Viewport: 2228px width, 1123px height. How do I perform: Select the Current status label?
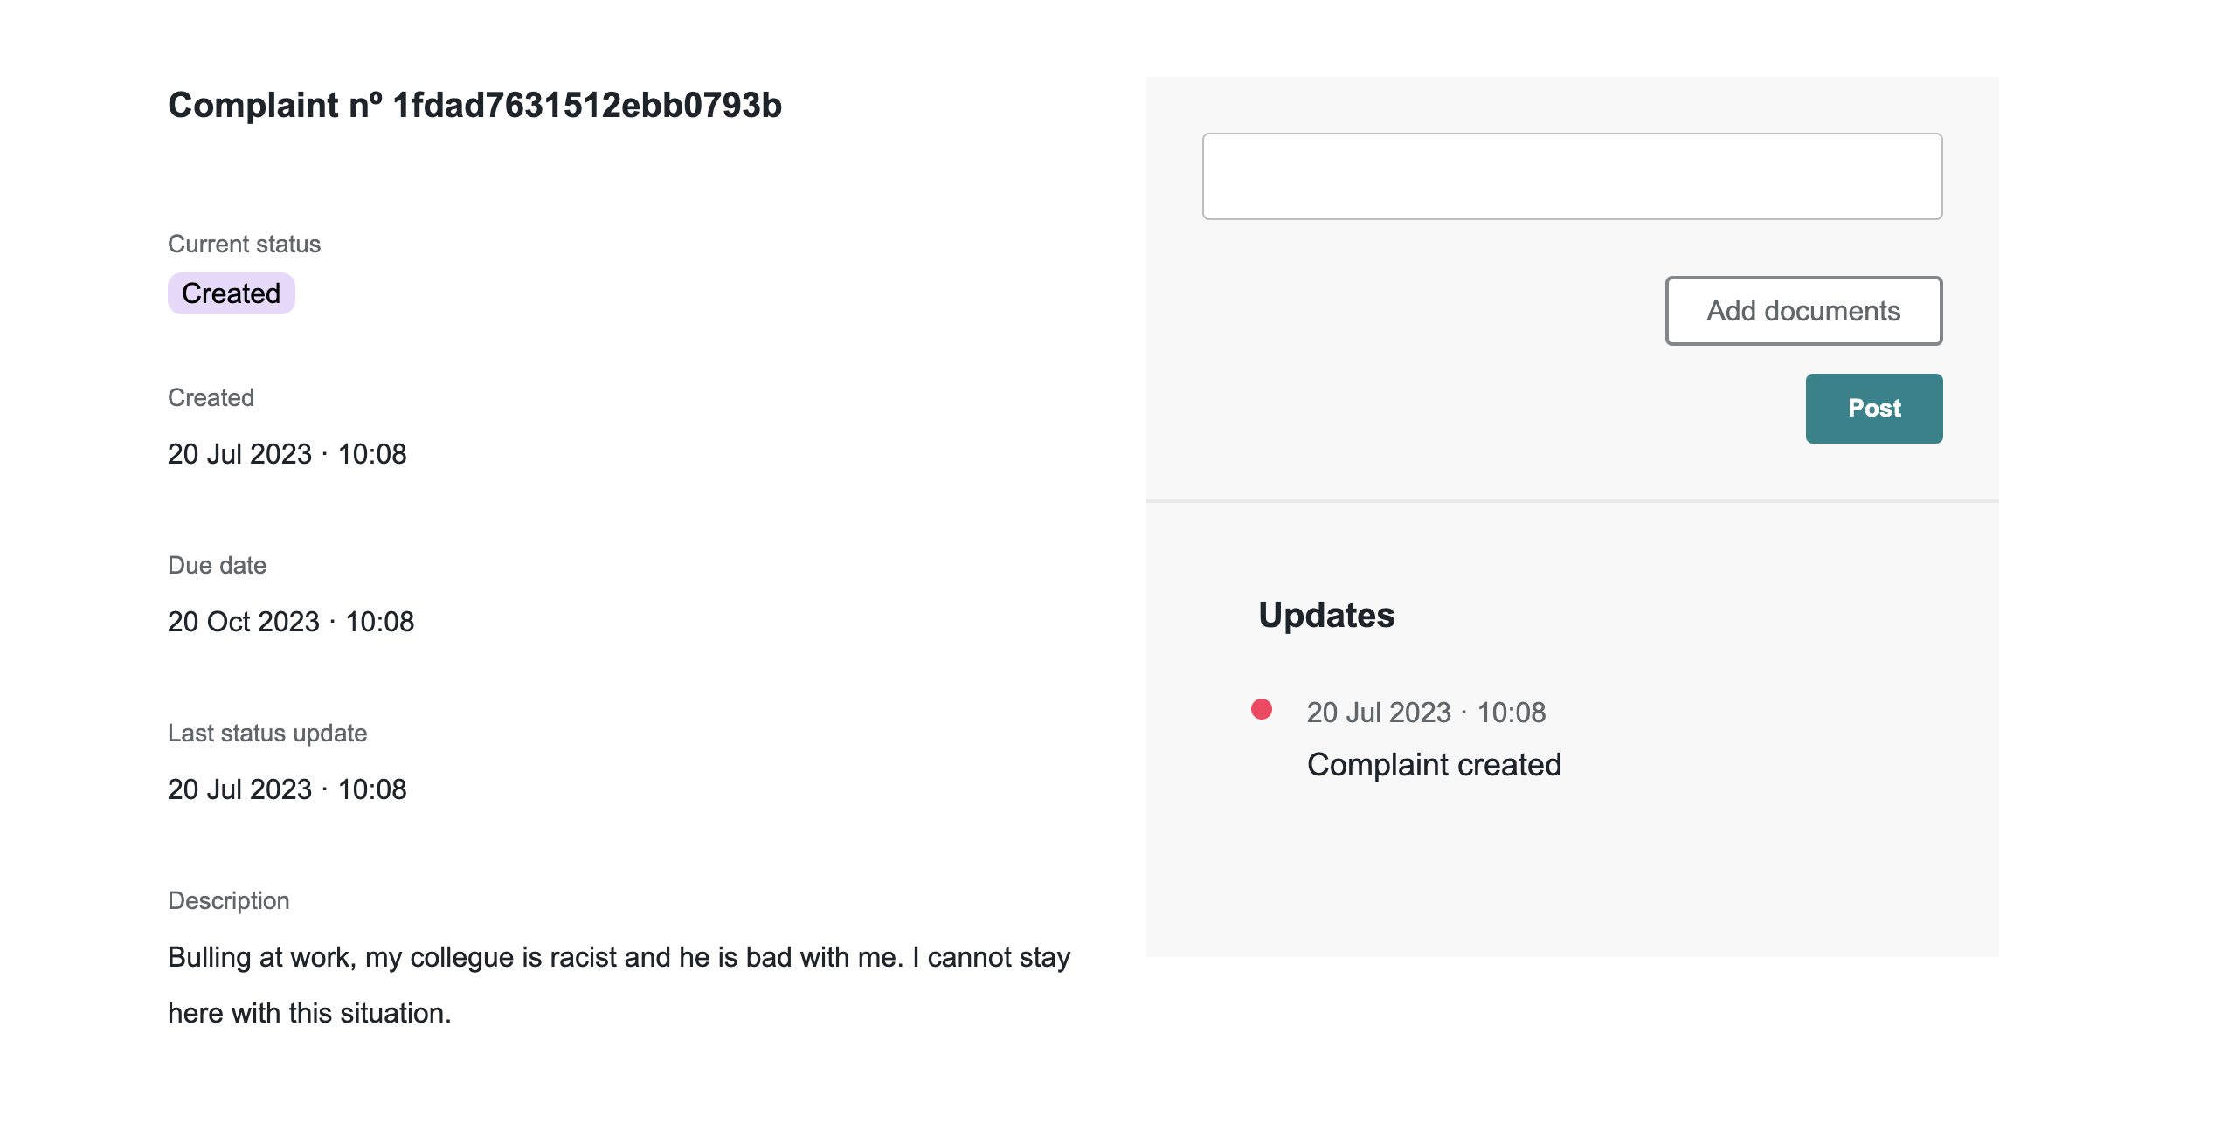(x=244, y=244)
